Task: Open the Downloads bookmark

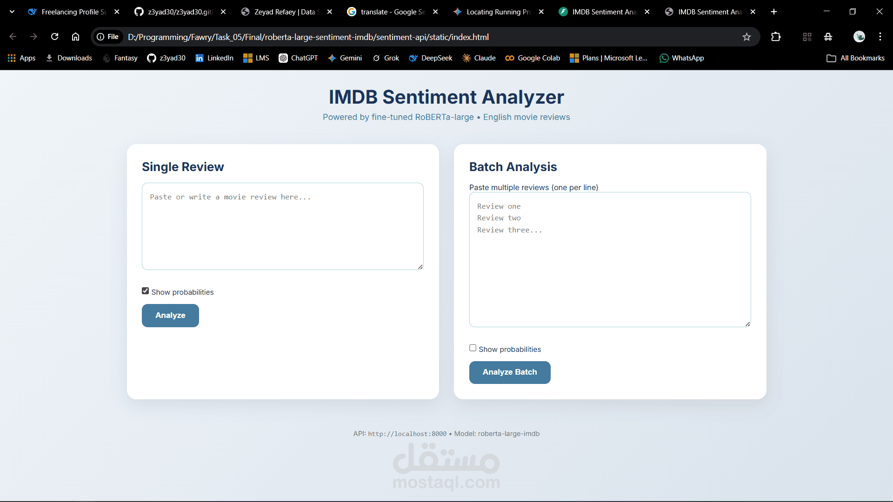Action: tap(69, 58)
